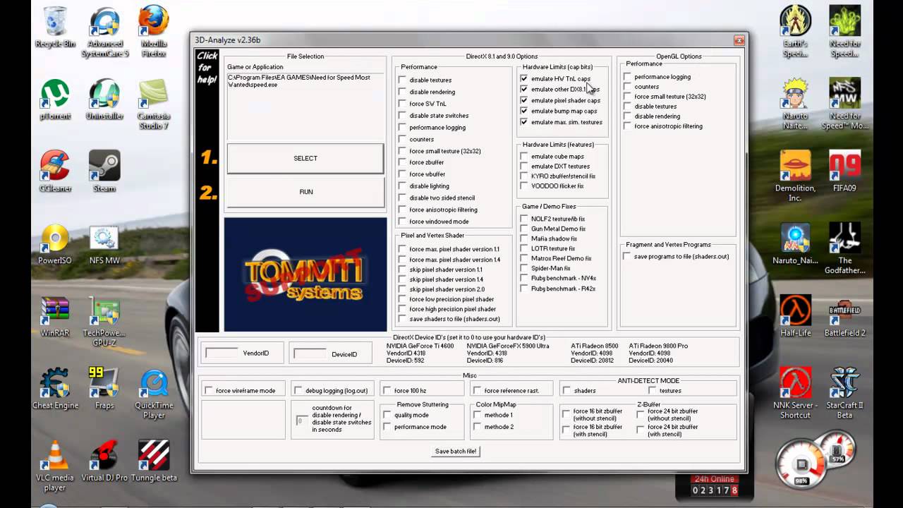Image resolution: width=903 pixels, height=508 pixels.
Task: Launch the TechPowerUp GPU-Z desktop icon
Action: click(104, 322)
